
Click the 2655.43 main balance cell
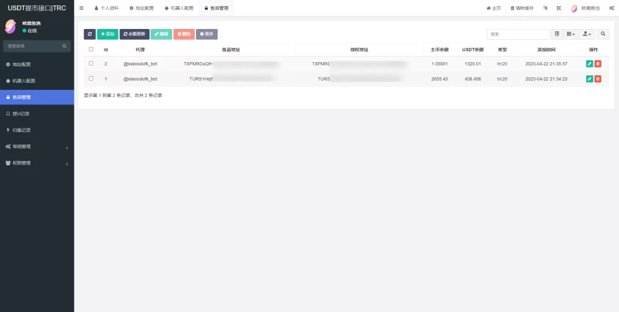[x=439, y=79]
